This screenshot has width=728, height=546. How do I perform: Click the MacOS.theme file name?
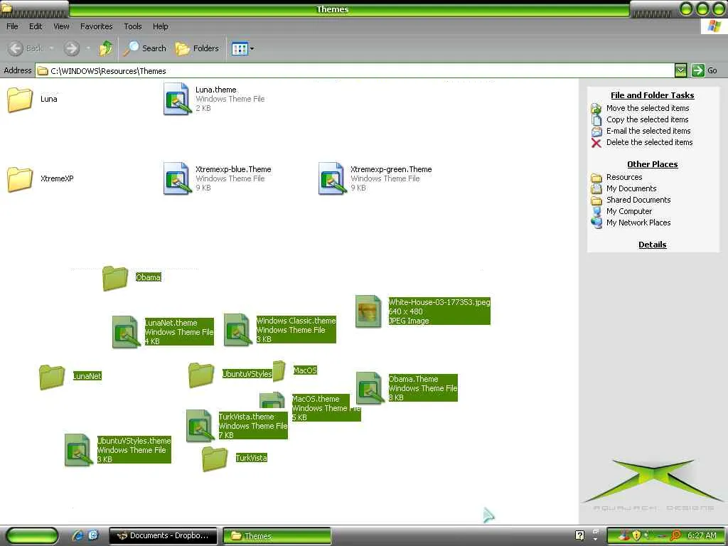(x=316, y=399)
